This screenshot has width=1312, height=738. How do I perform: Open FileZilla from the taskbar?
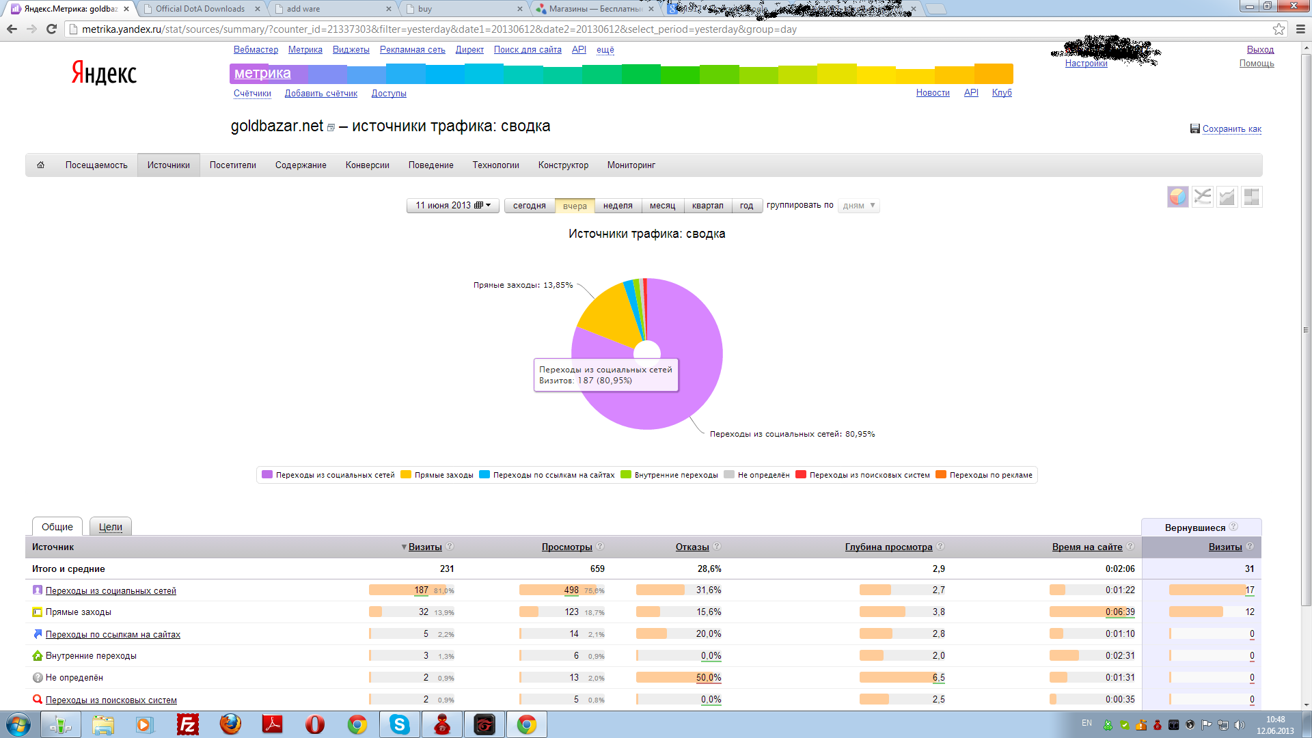187,724
